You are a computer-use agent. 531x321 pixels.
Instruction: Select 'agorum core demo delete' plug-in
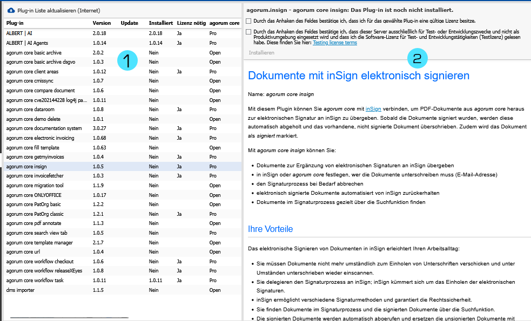click(123, 119)
